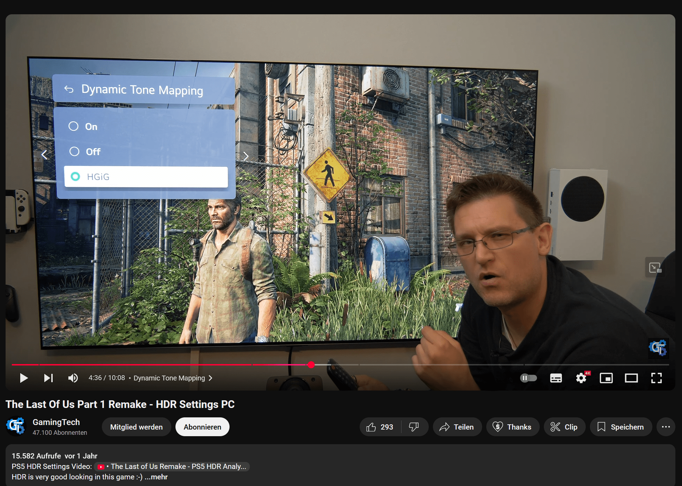This screenshot has height=486, width=682.
Task: Turn on subtitles with the captions icon
Action: [x=556, y=378]
